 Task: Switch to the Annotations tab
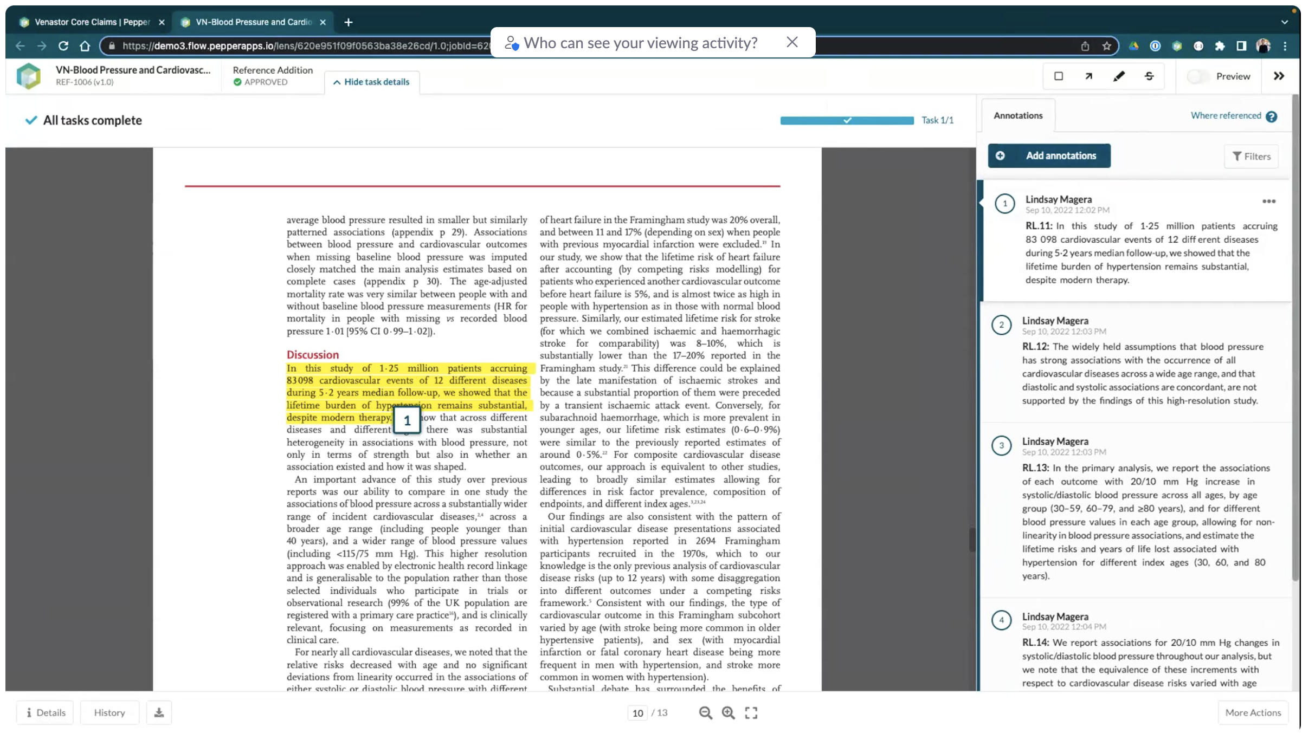[x=1017, y=115]
